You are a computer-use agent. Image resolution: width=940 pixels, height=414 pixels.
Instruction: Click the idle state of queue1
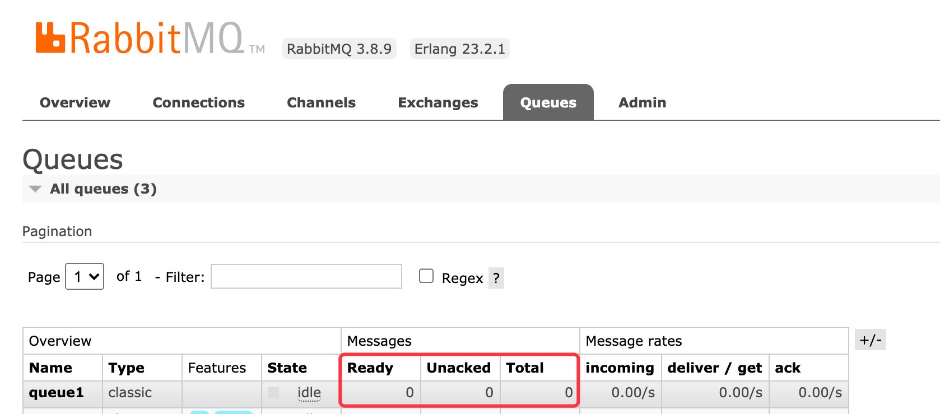309,393
